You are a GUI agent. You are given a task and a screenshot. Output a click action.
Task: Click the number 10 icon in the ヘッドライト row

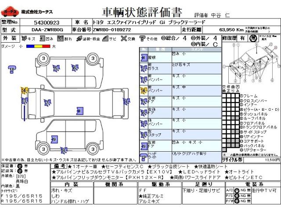pyautogui.click(x=144, y=157)
